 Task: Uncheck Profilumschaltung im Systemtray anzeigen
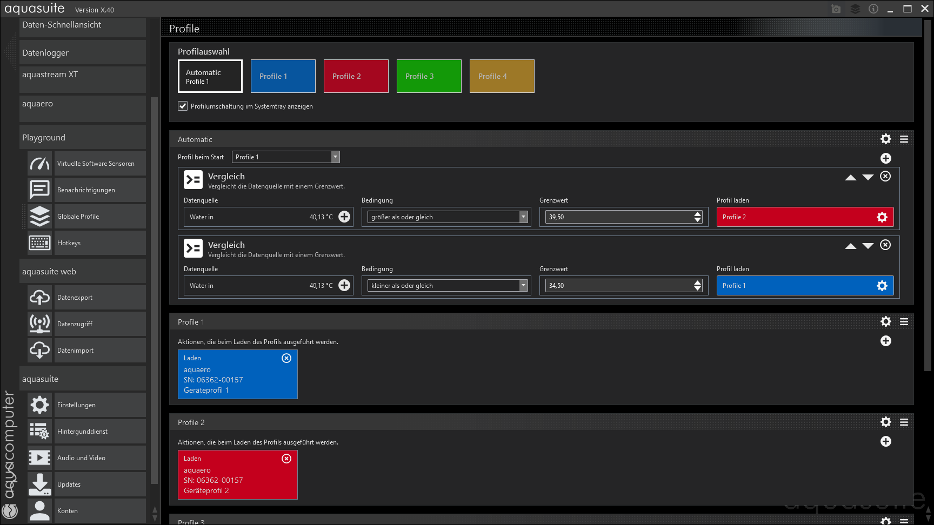click(x=183, y=106)
